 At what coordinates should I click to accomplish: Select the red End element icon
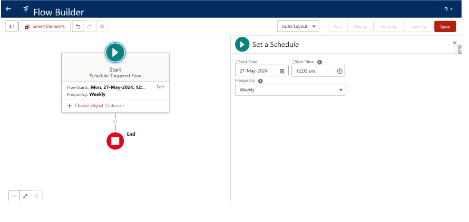pyautogui.click(x=115, y=141)
